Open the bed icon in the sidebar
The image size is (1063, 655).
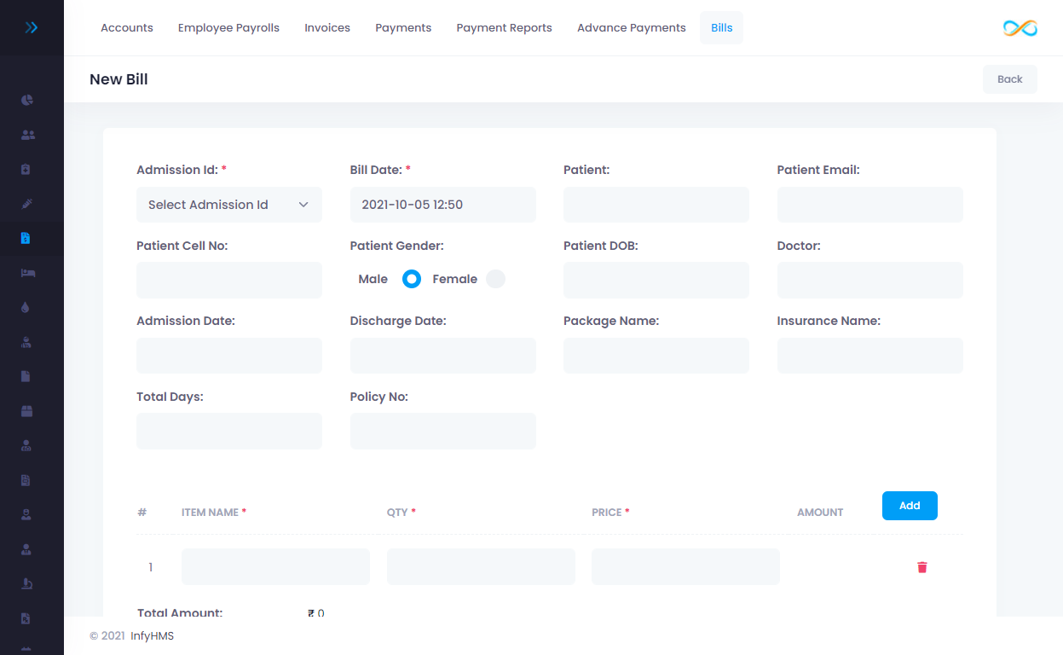[27, 273]
